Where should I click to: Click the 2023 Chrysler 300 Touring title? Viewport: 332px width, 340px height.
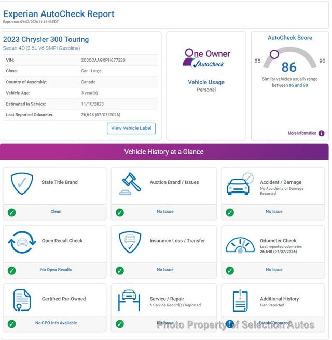pos(46,39)
